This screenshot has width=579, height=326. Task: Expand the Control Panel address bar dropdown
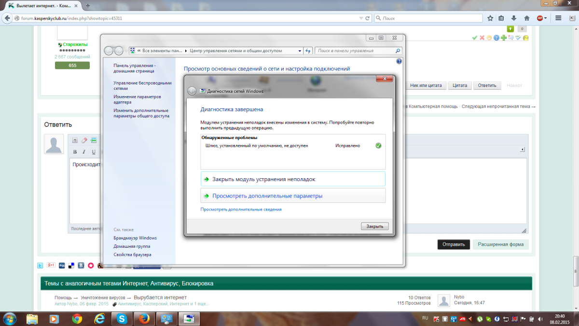pyautogui.click(x=300, y=50)
